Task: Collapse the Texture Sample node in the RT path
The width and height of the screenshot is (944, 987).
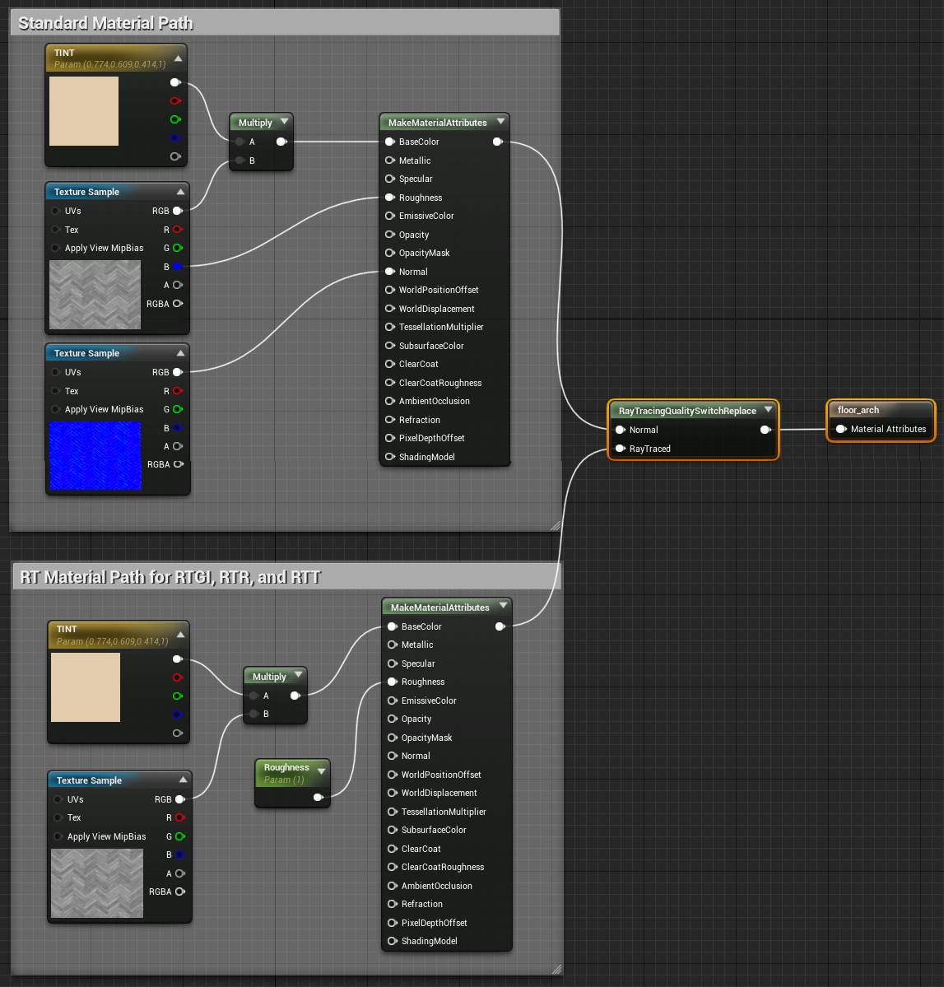Action: 184,780
